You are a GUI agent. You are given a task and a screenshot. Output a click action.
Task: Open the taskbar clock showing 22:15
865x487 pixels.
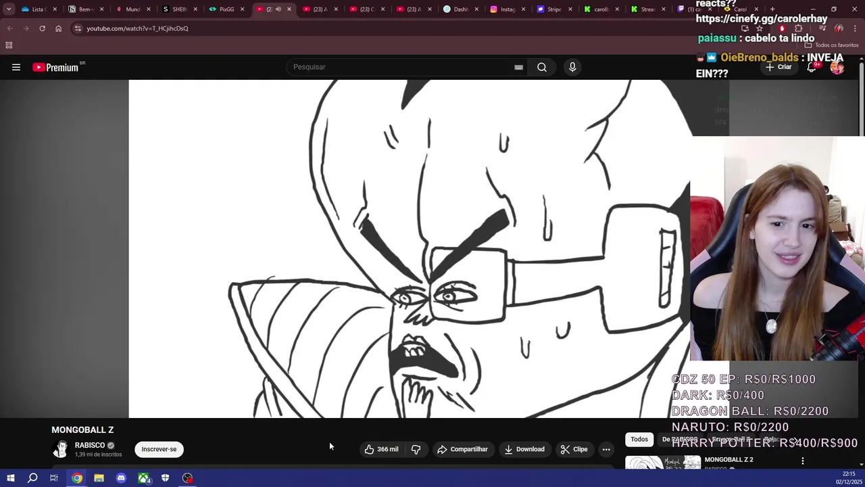tap(849, 478)
